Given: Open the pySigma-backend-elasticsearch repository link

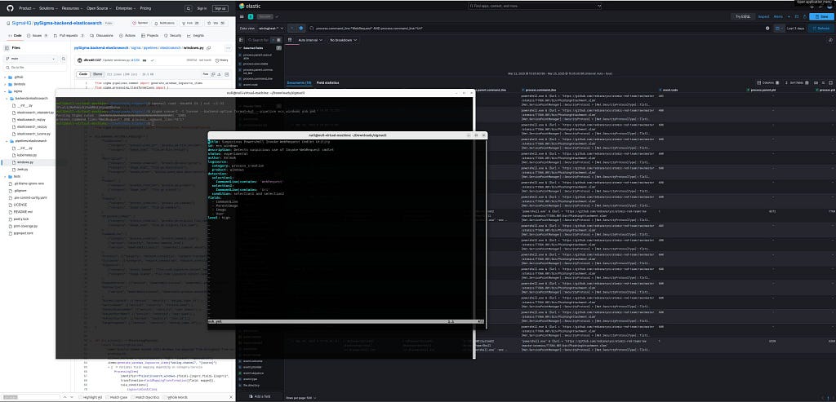Looking at the screenshot, I should coord(68,24).
